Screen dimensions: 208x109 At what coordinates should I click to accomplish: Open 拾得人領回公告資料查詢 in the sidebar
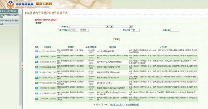(10, 21)
